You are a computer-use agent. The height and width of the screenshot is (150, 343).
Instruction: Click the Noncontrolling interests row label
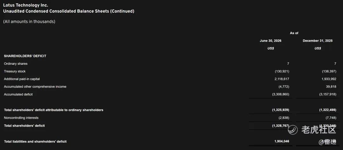21,118
